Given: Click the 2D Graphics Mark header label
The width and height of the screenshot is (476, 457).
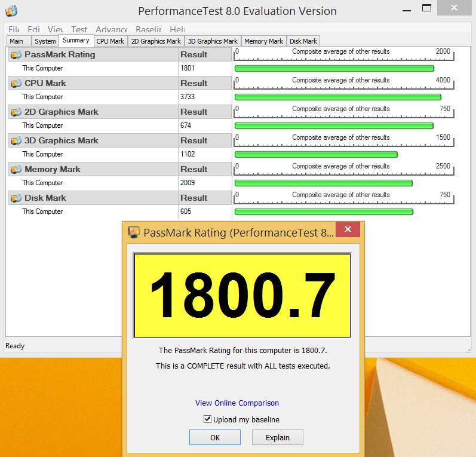Looking at the screenshot, I should pyautogui.click(x=62, y=112).
